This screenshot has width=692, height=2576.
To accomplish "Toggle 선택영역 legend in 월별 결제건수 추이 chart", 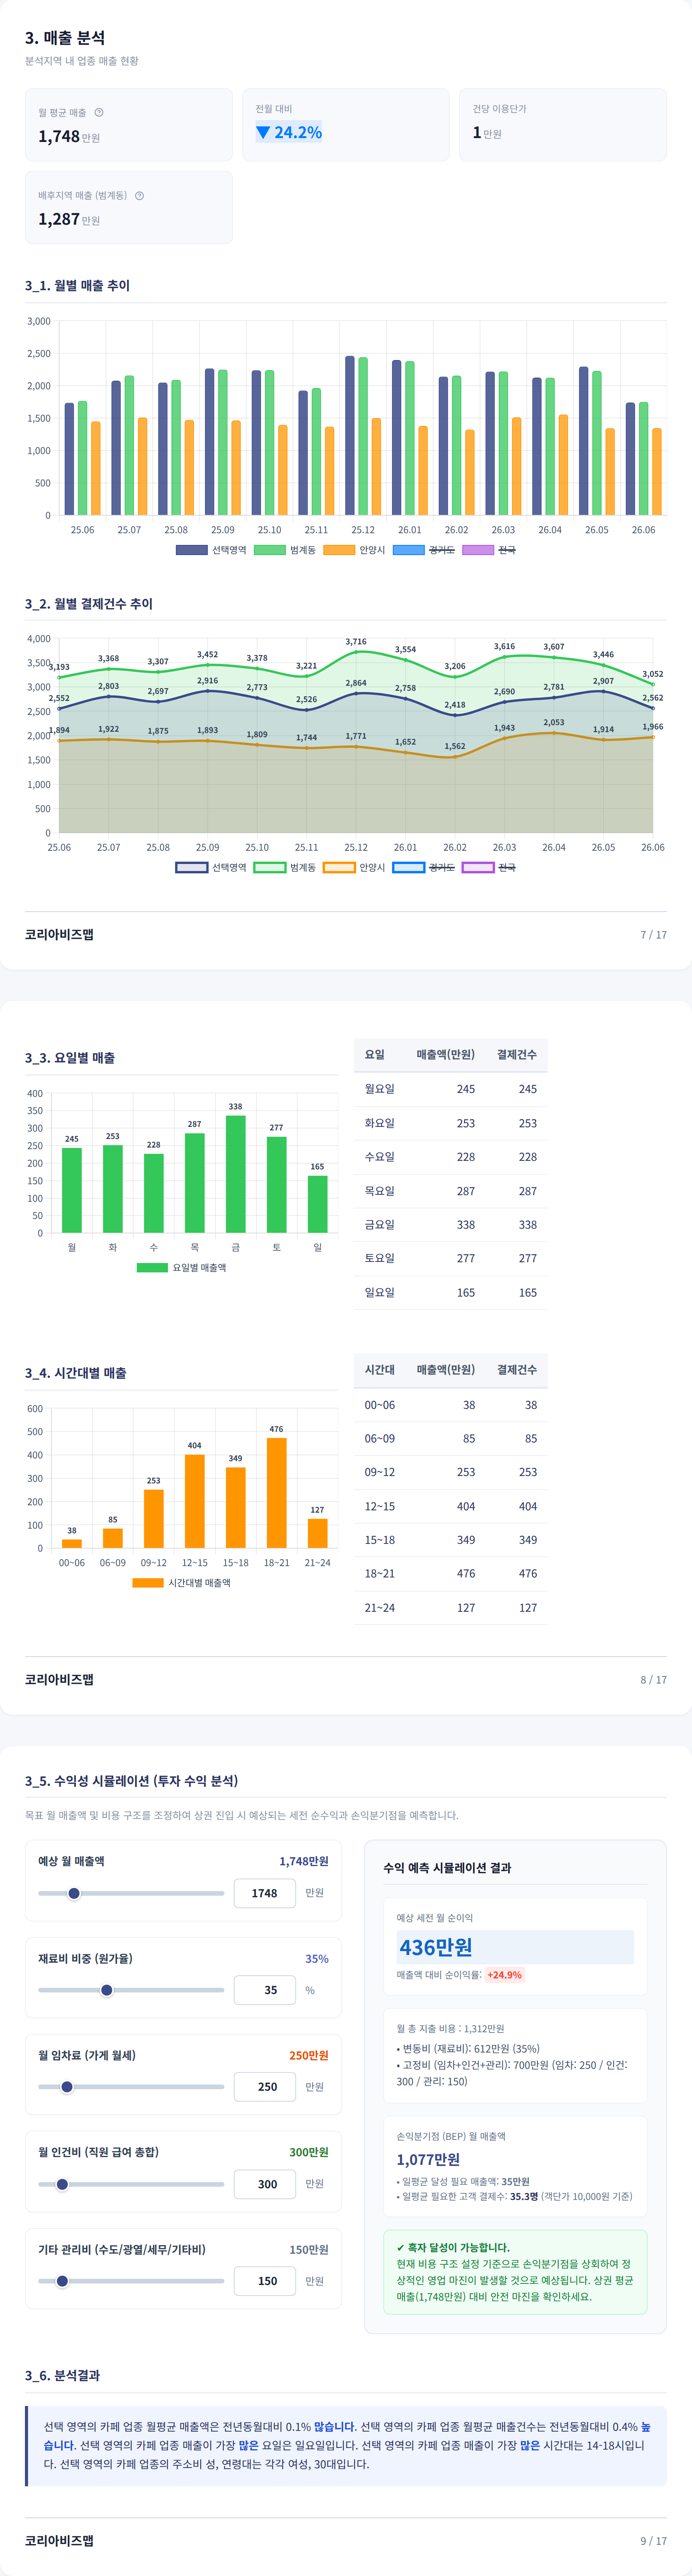I will click(211, 867).
